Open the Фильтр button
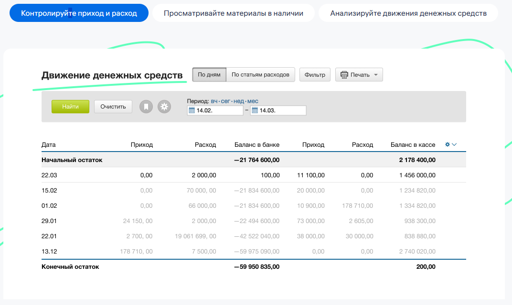The image size is (512, 305). pyautogui.click(x=315, y=75)
